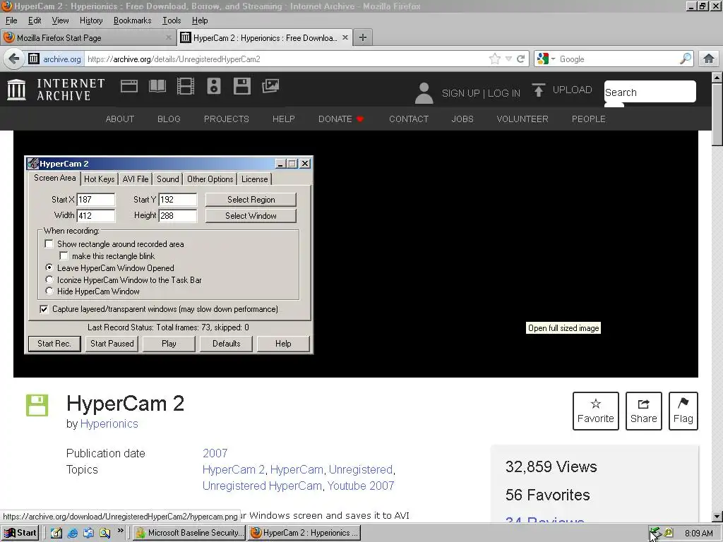Open the Start menu
Screen dimensions: 723x542
tap(20, 533)
